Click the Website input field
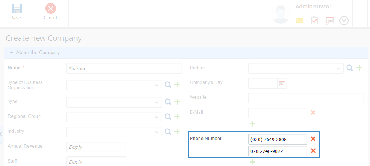The image size is (370, 166). (x=306, y=98)
